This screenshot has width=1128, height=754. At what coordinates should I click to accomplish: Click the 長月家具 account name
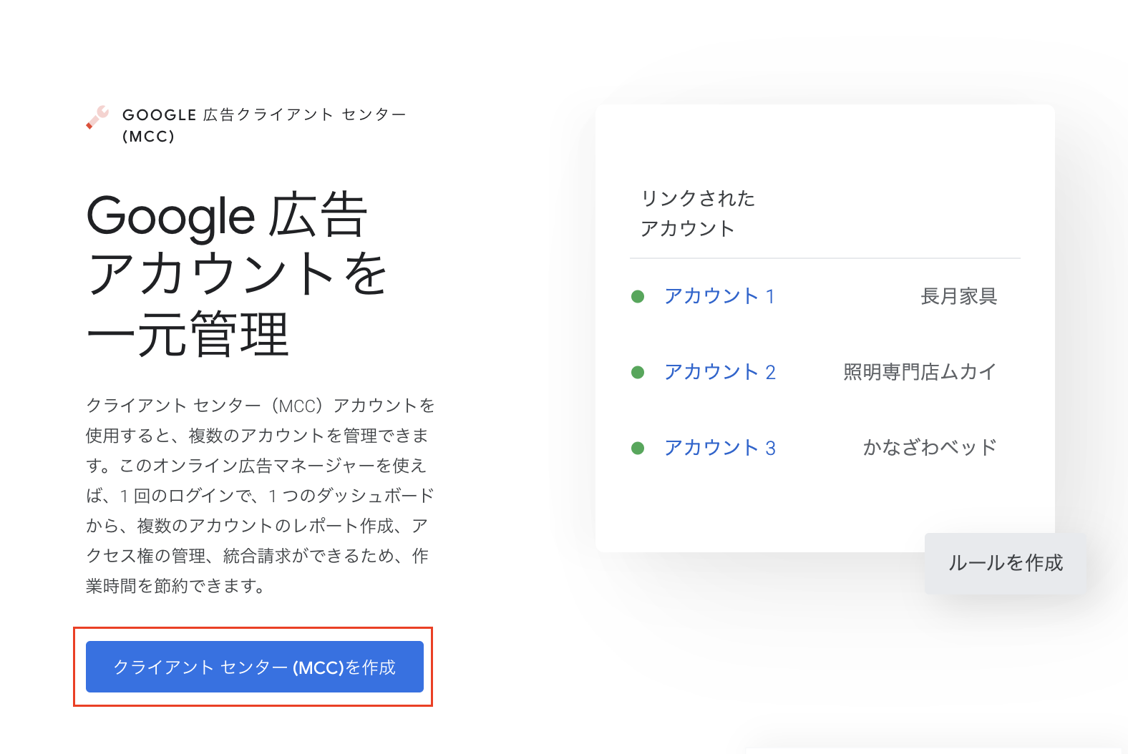[x=958, y=296]
